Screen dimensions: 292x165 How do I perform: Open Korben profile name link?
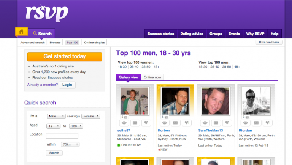click(164, 130)
